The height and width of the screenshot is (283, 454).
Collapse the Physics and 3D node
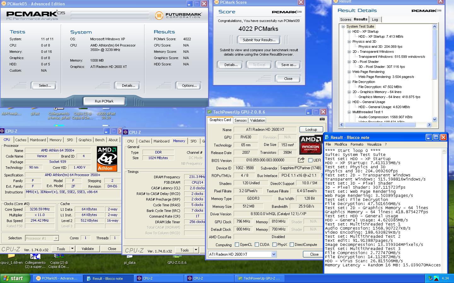click(349, 42)
